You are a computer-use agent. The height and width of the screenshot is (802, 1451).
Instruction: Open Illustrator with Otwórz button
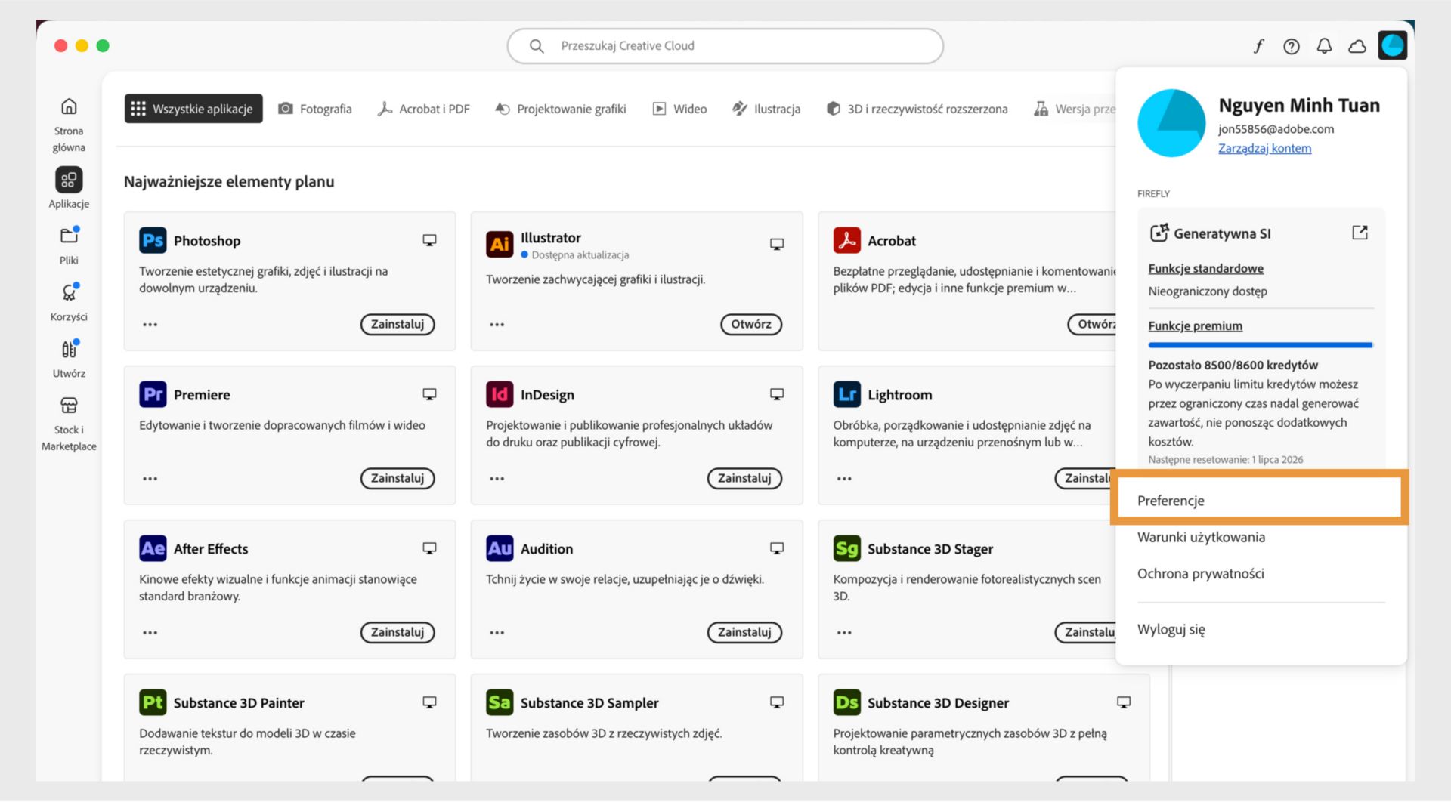pyautogui.click(x=751, y=325)
